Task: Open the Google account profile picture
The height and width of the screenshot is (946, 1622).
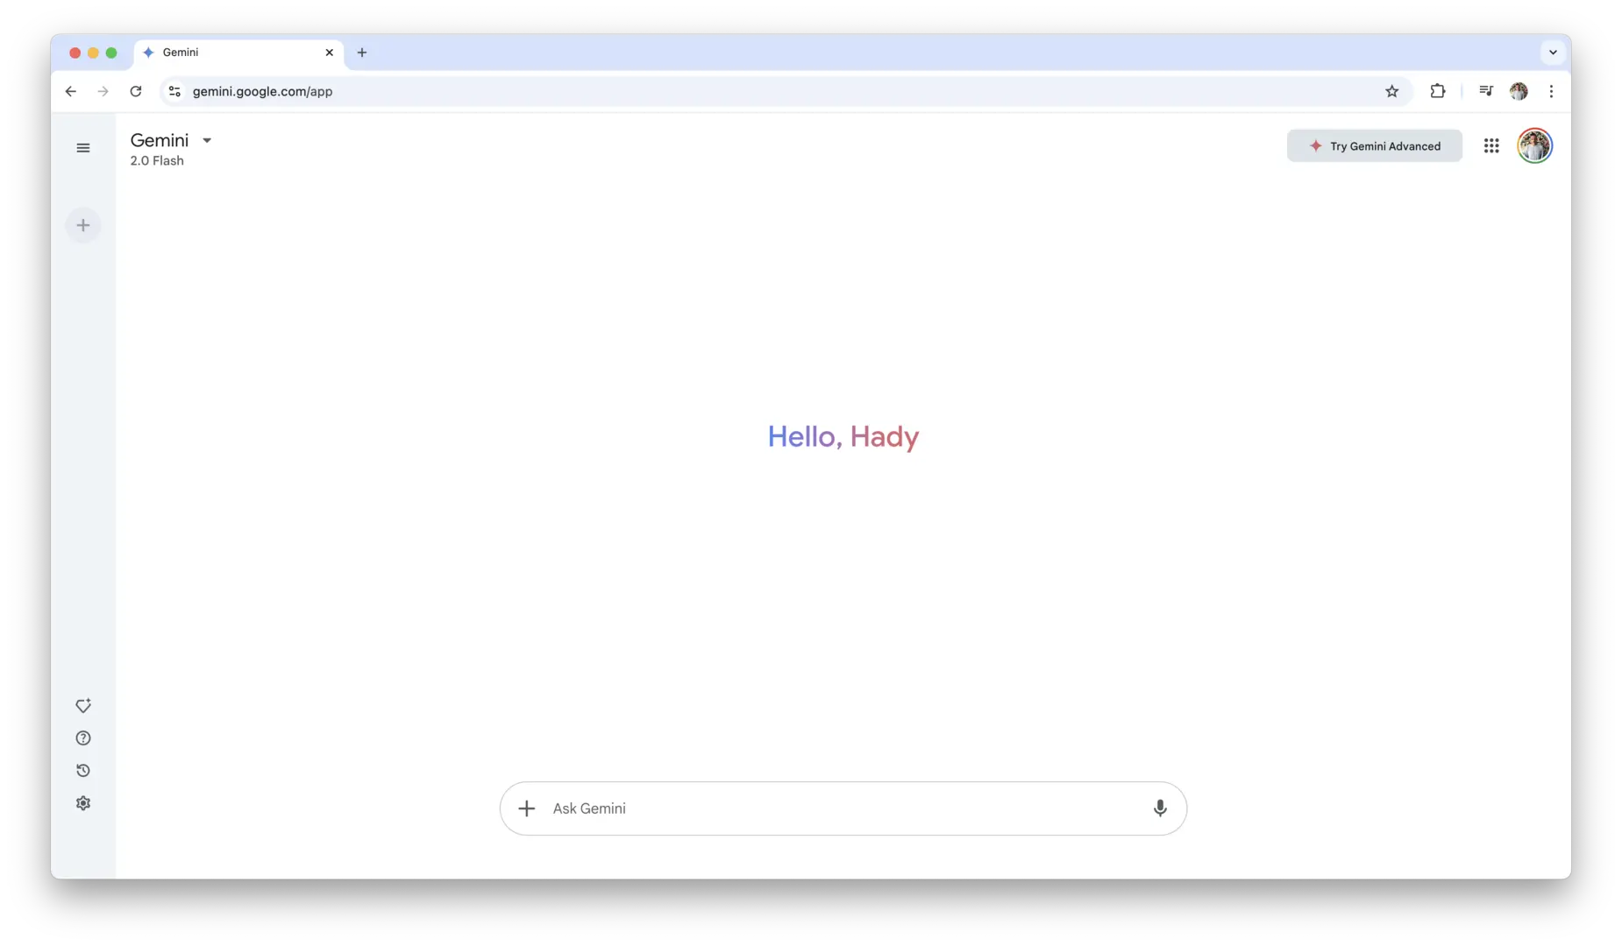Action: coord(1534,146)
